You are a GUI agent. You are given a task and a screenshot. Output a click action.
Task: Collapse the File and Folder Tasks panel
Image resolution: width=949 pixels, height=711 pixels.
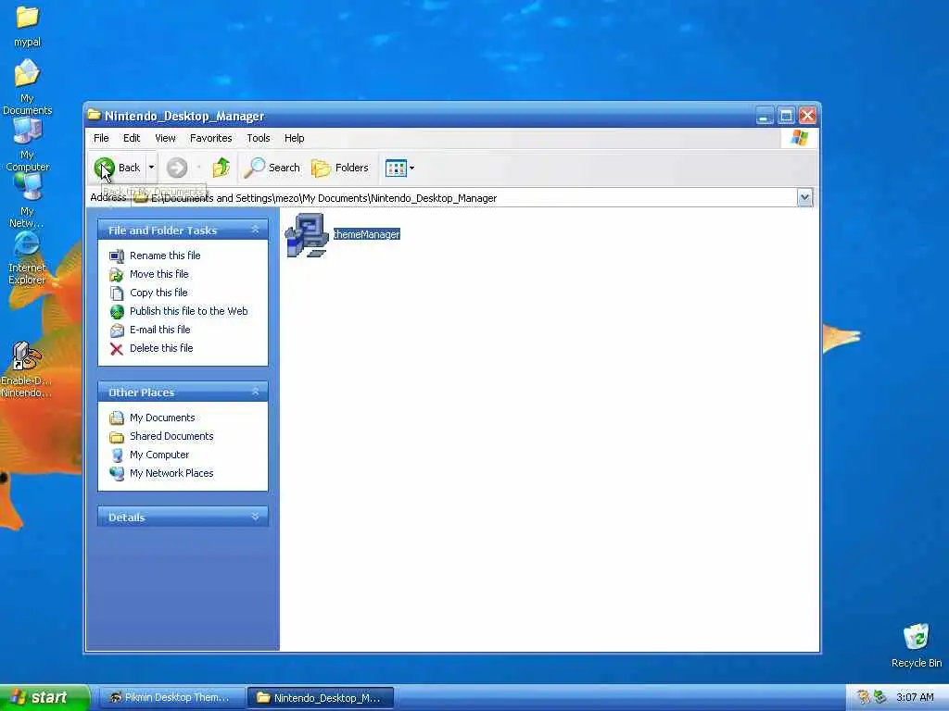(x=256, y=230)
